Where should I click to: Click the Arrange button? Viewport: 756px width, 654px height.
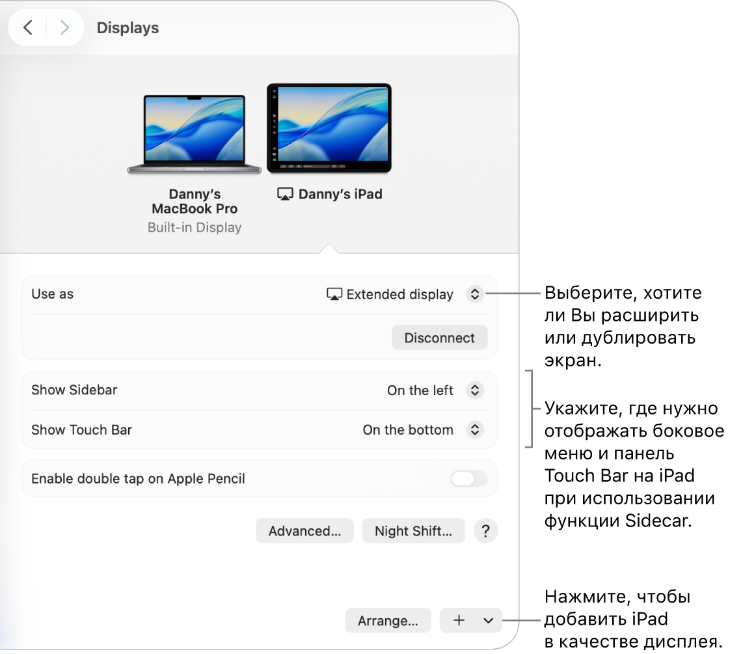[388, 620]
